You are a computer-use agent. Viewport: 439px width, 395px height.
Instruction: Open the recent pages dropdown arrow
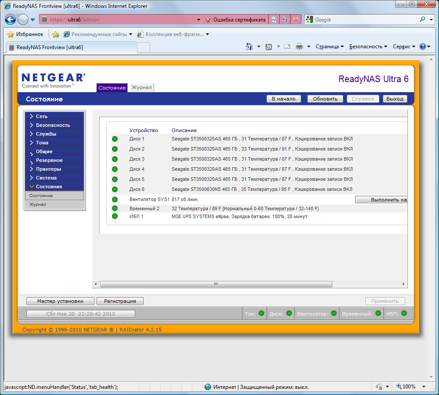pyautogui.click(x=33, y=20)
